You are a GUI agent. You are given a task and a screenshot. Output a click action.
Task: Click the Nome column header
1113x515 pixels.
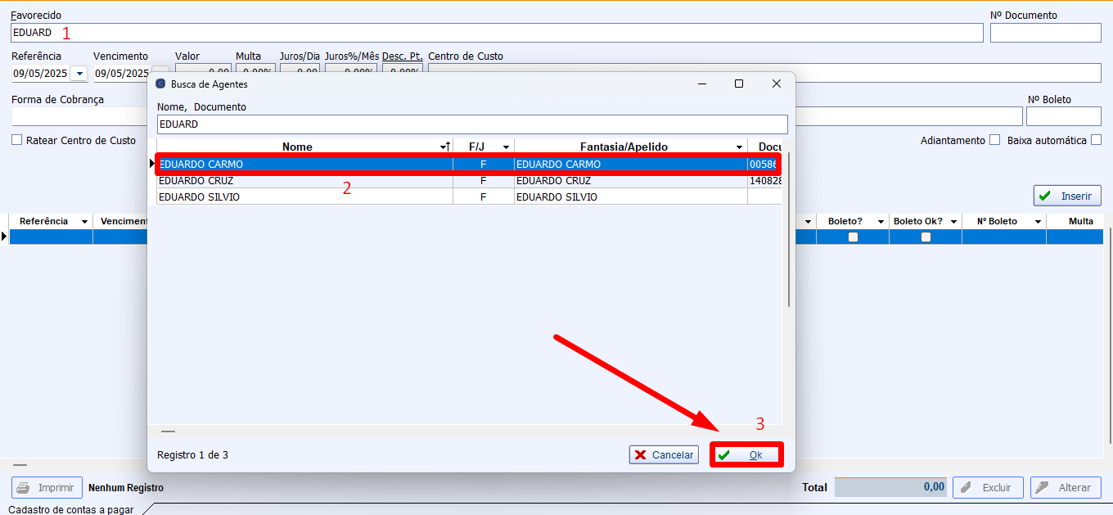tap(297, 147)
